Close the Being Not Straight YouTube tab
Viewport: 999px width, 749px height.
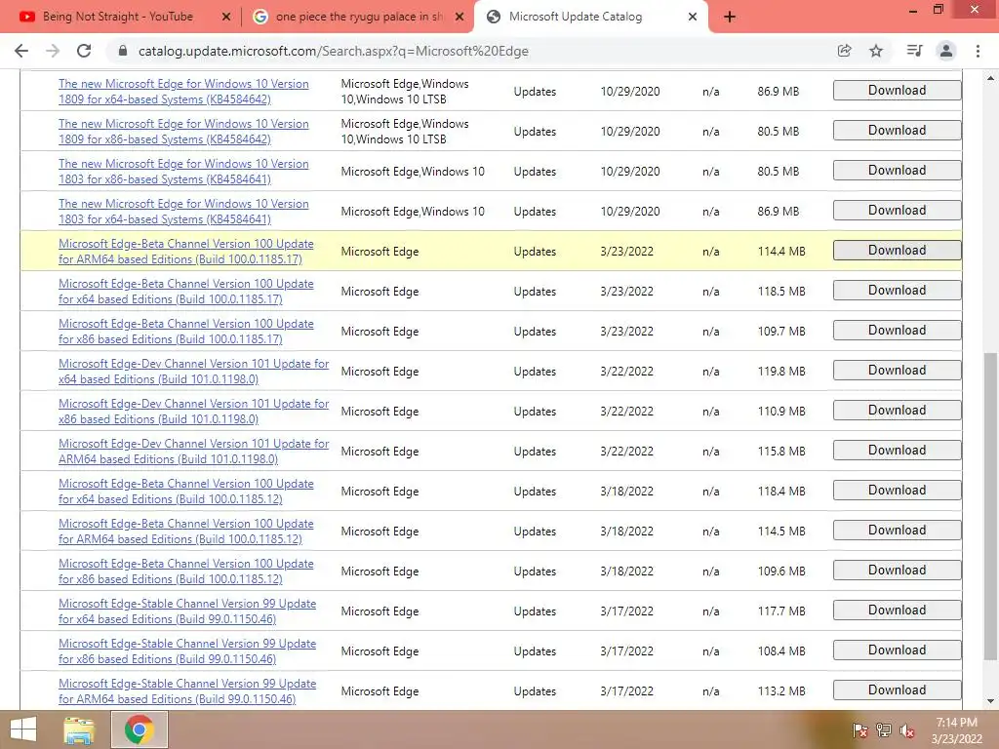pos(225,18)
